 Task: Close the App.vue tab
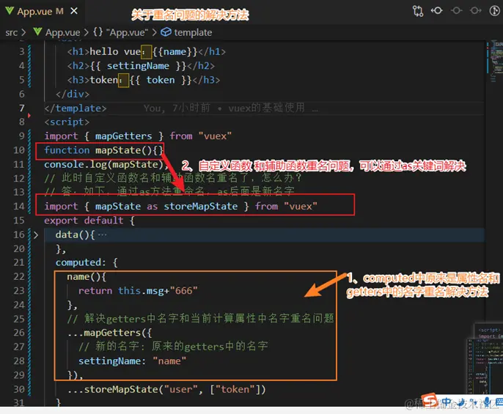click(74, 11)
